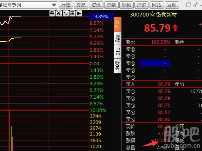Switch to the K线 chart tab
Image resolution: width=202 pixels, height=151 pixels.
[x=117, y=38]
